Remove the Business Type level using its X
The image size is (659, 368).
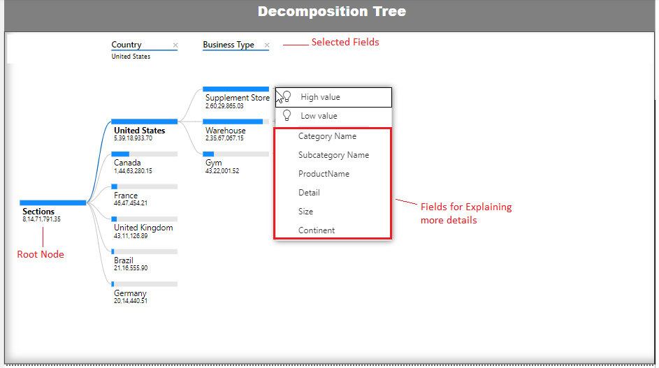tap(267, 45)
